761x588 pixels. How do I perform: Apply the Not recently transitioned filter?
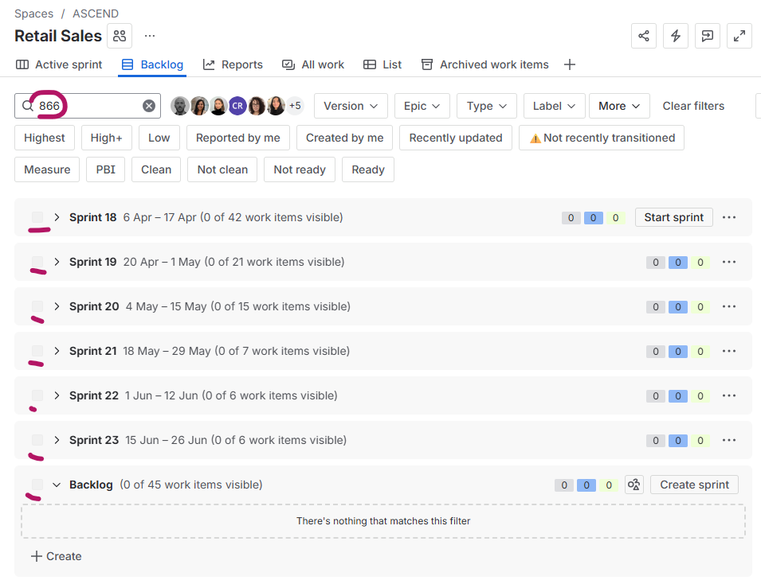pyautogui.click(x=602, y=138)
